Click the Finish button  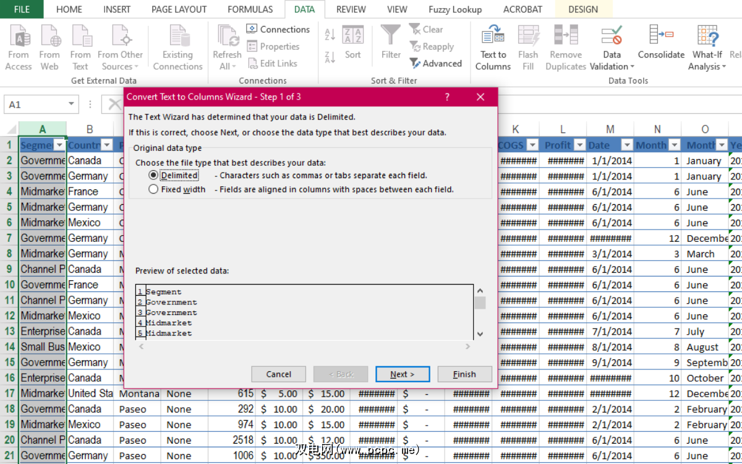464,374
